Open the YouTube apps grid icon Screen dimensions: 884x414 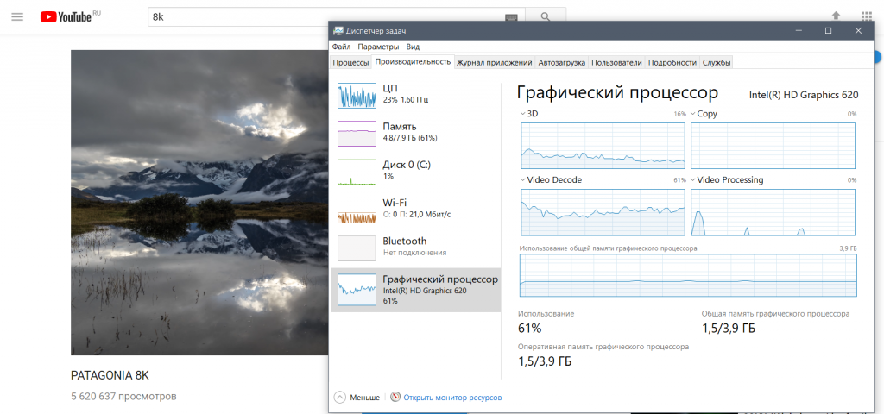click(x=867, y=16)
